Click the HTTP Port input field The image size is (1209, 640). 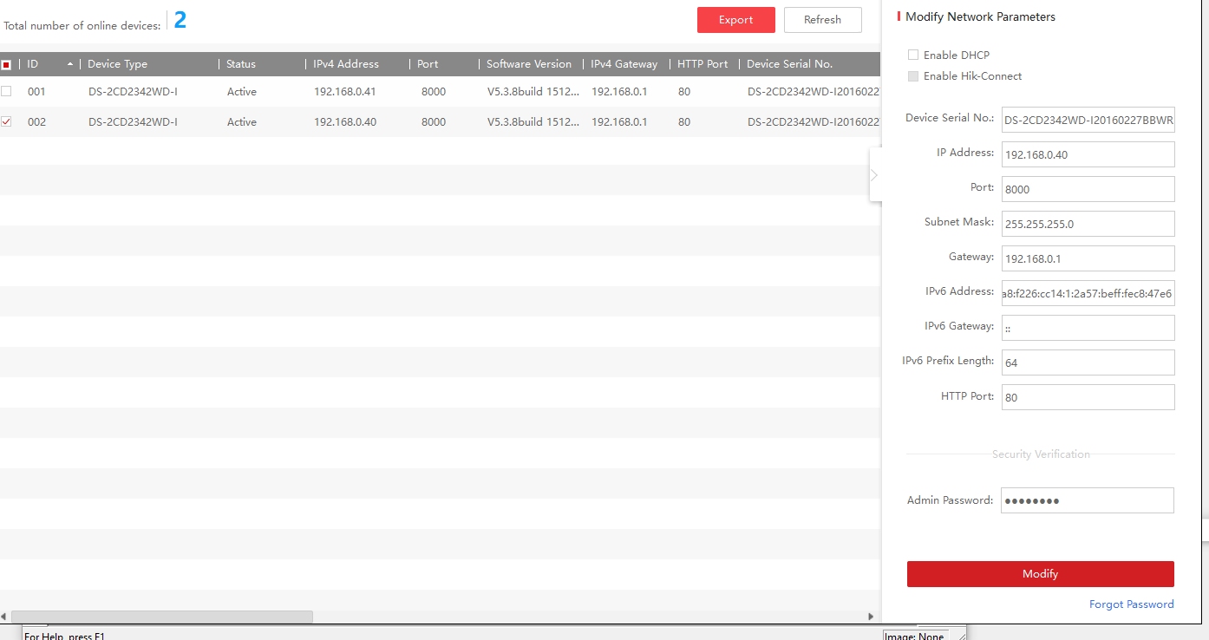1088,397
